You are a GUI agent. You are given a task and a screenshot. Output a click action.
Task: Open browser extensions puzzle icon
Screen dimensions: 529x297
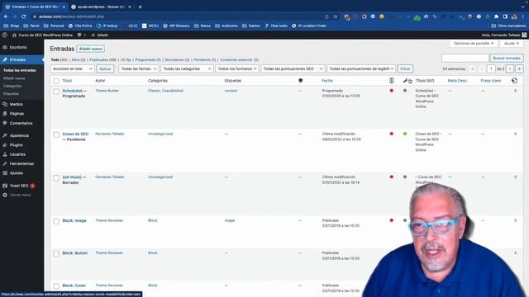pyautogui.click(x=496, y=16)
